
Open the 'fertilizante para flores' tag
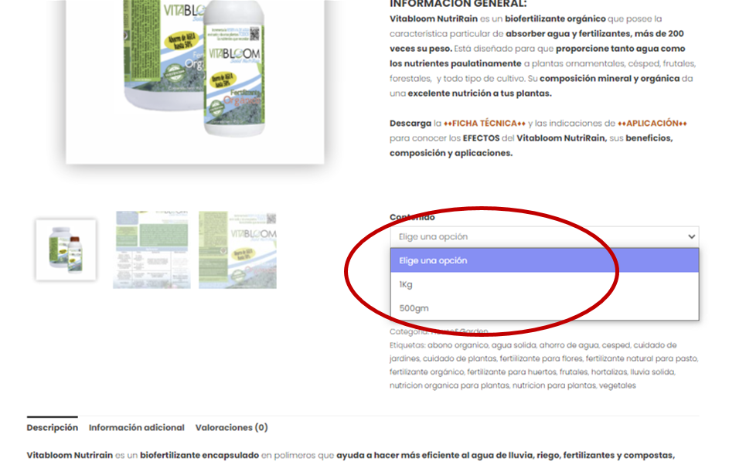540,358
